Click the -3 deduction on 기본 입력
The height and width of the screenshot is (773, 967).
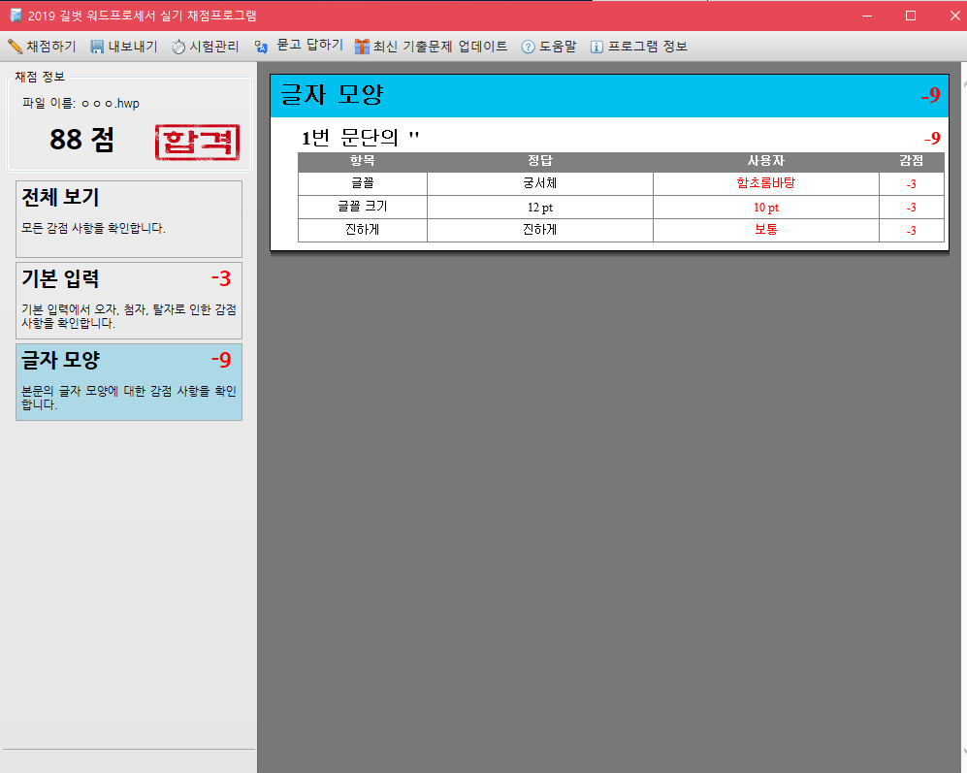coord(221,278)
